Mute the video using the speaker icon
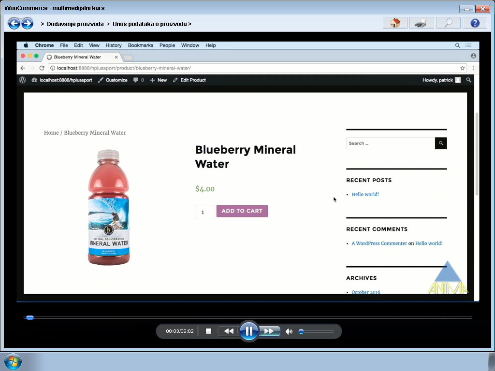495x371 pixels. (x=289, y=331)
